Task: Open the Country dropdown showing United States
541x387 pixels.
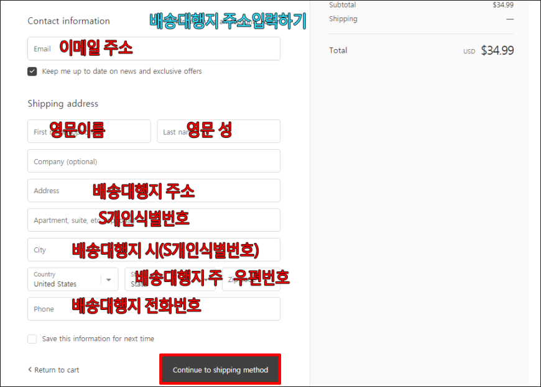Action: point(73,280)
